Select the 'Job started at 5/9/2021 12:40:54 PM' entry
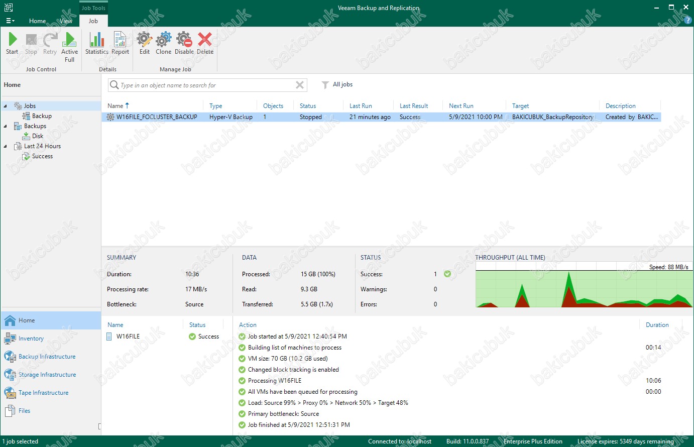Screen dimensions: 694x447 click(x=297, y=337)
